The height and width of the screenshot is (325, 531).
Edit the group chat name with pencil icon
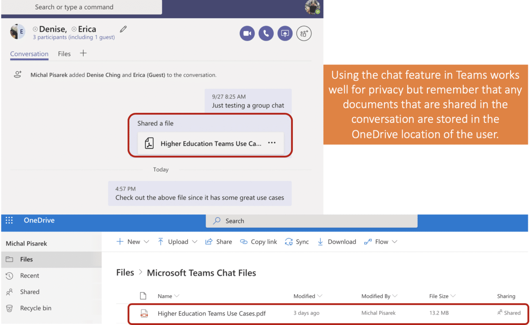(x=123, y=29)
